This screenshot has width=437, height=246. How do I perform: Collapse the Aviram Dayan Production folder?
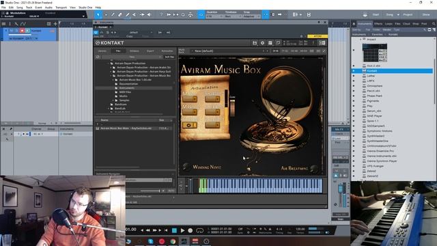[x=109, y=64]
